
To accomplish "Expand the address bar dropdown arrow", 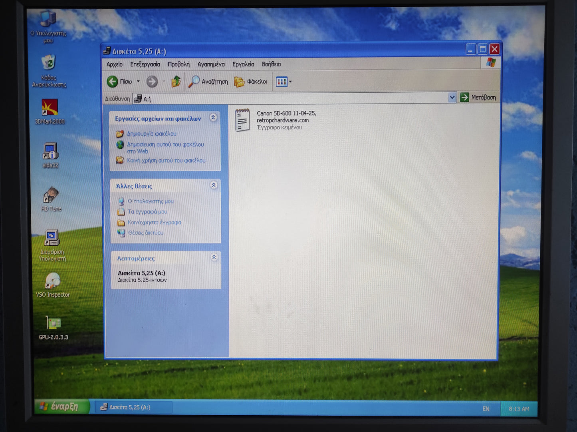I will (x=452, y=98).
